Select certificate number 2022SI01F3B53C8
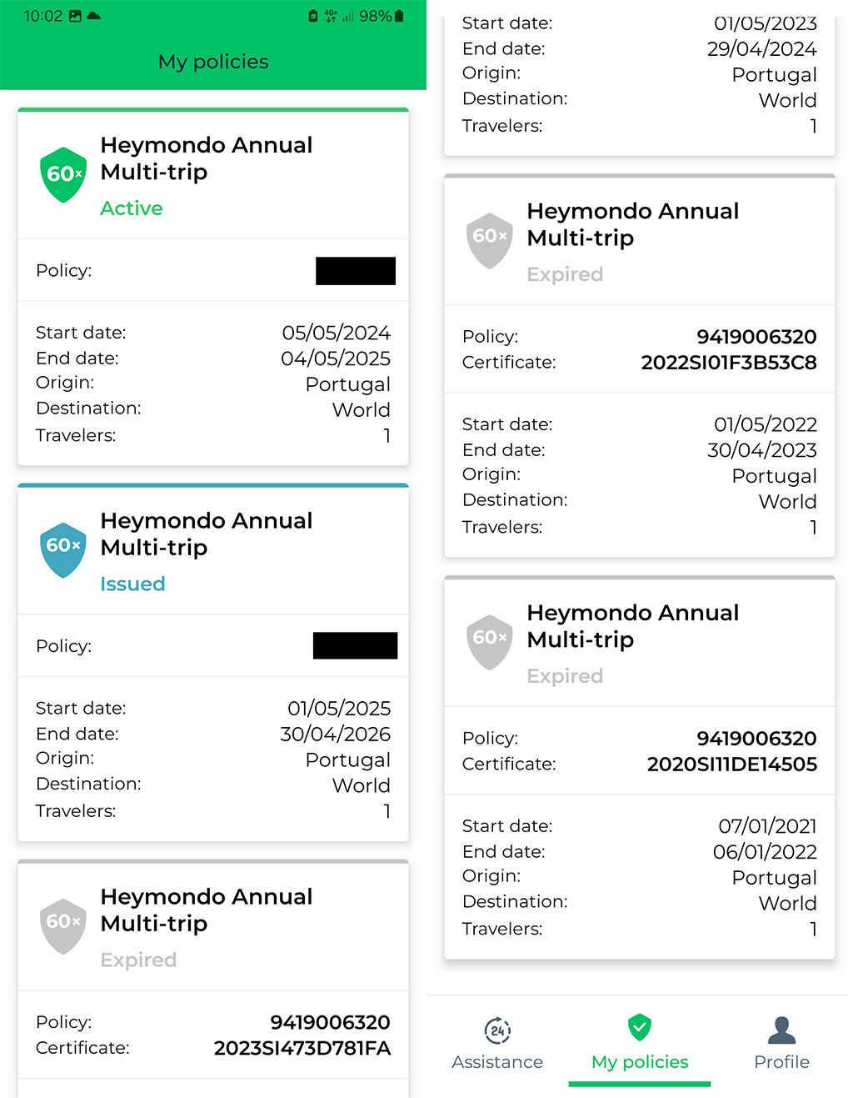 coord(728,363)
